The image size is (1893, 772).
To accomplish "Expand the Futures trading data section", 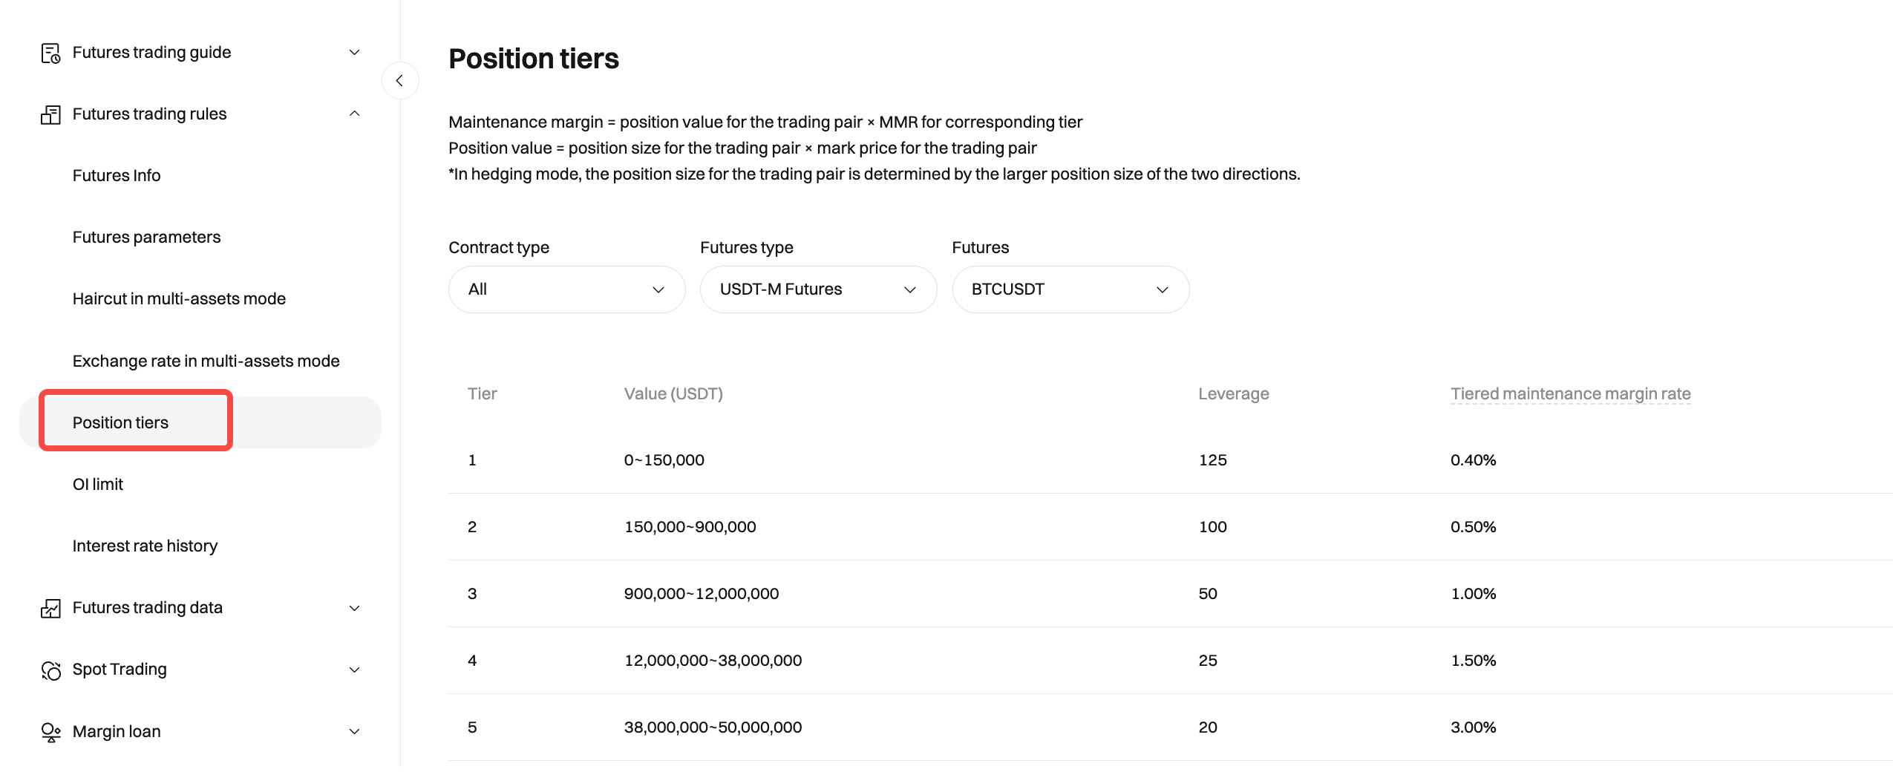I will pos(354,608).
